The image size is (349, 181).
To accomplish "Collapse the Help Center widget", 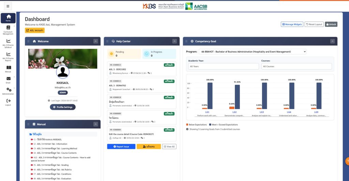I will 174,41.
